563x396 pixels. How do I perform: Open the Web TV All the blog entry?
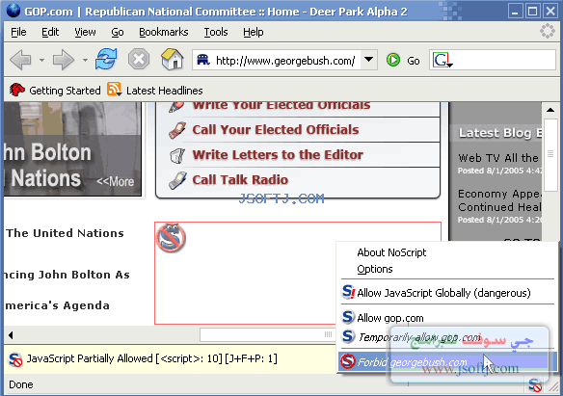[498, 158]
